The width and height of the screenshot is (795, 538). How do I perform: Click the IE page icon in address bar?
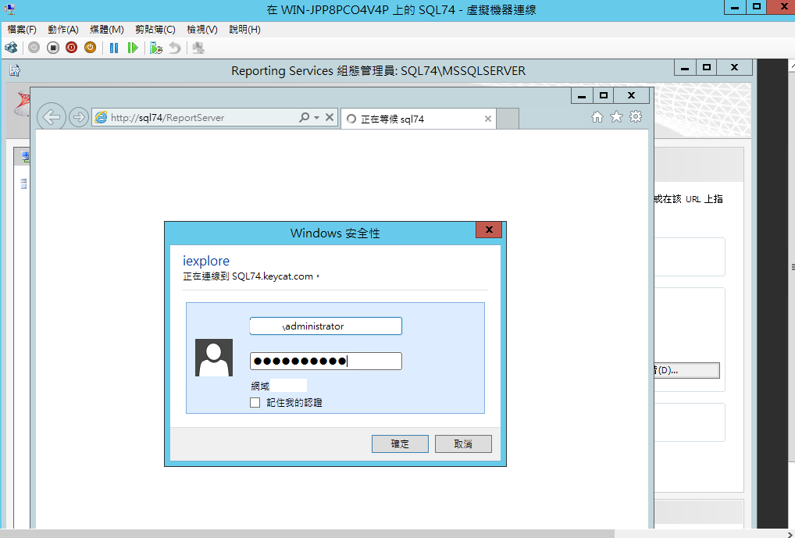tap(102, 117)
